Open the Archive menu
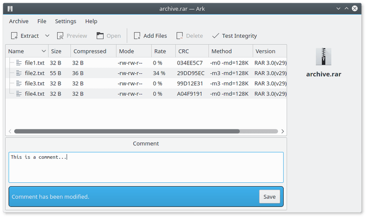The image size is (367, 218). 18,21
